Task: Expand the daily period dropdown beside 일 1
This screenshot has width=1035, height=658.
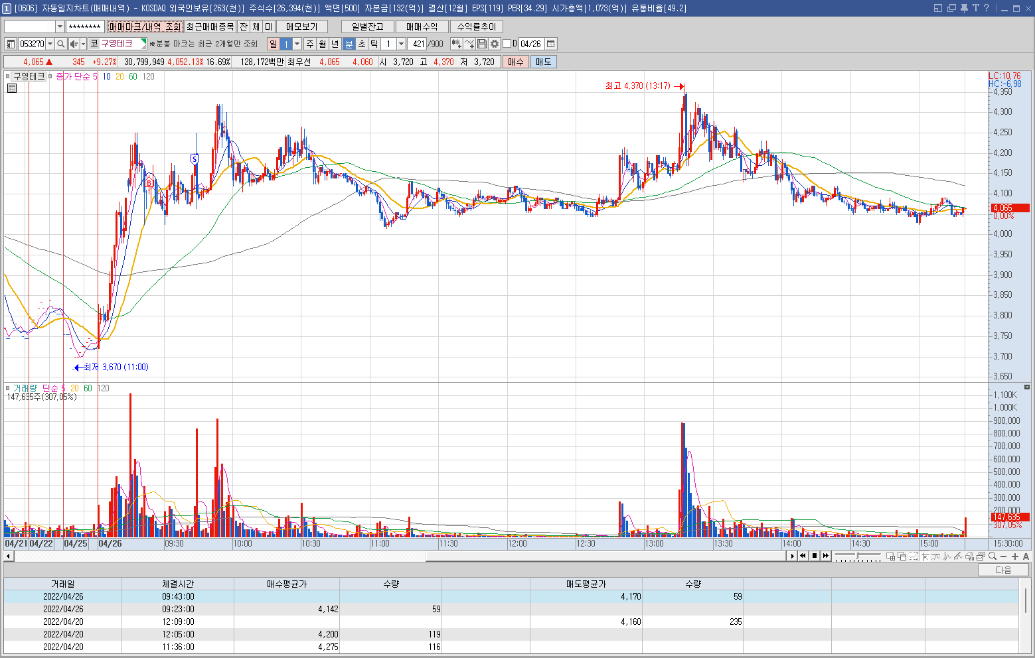Action: point(297,44)
